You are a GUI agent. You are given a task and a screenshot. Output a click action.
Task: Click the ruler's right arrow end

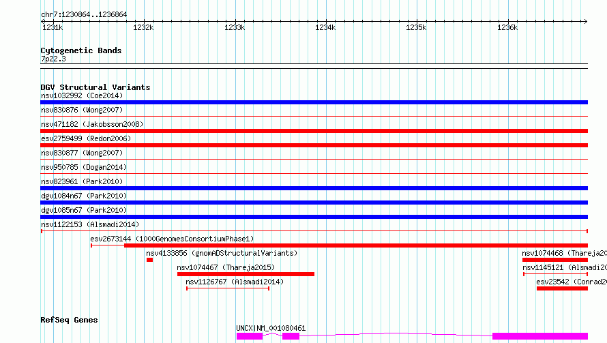(x=585, y=21)
